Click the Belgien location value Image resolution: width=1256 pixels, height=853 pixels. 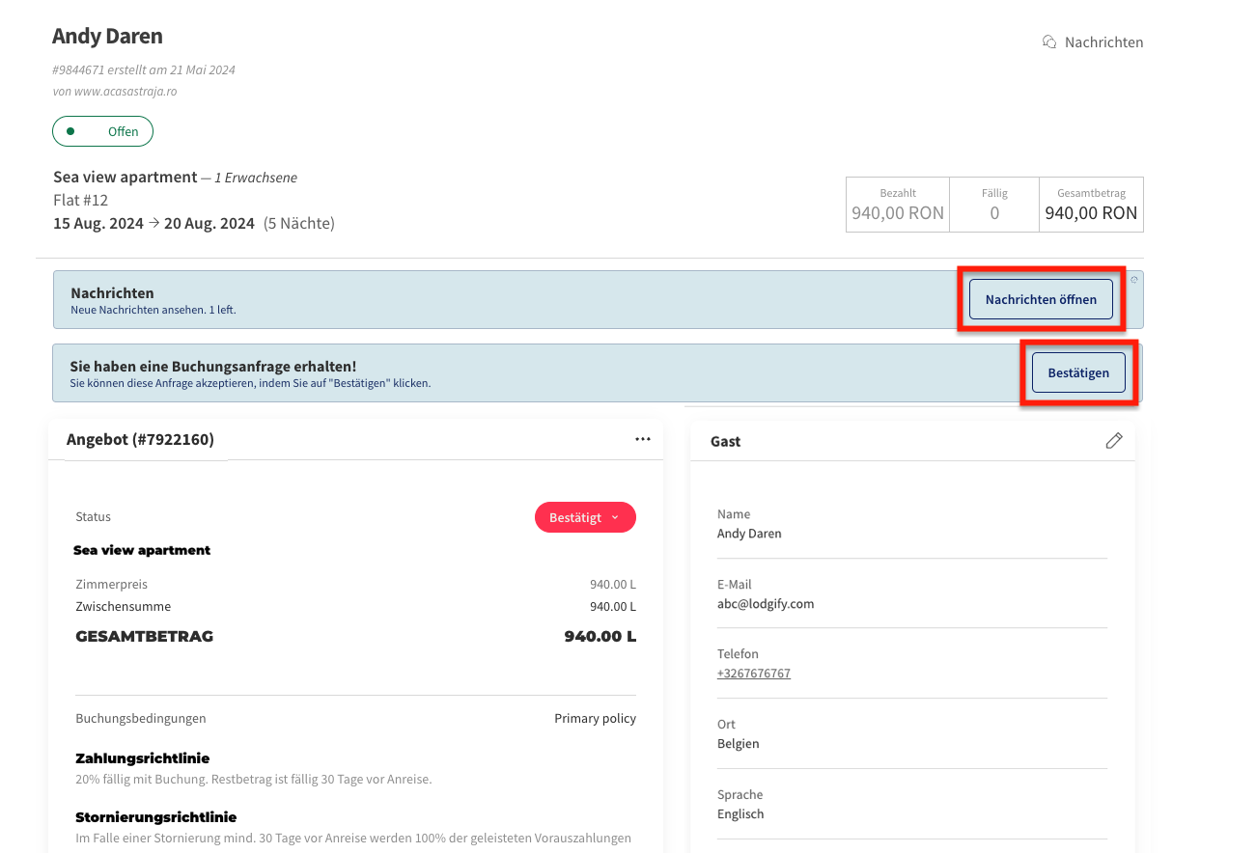(739, 744)
